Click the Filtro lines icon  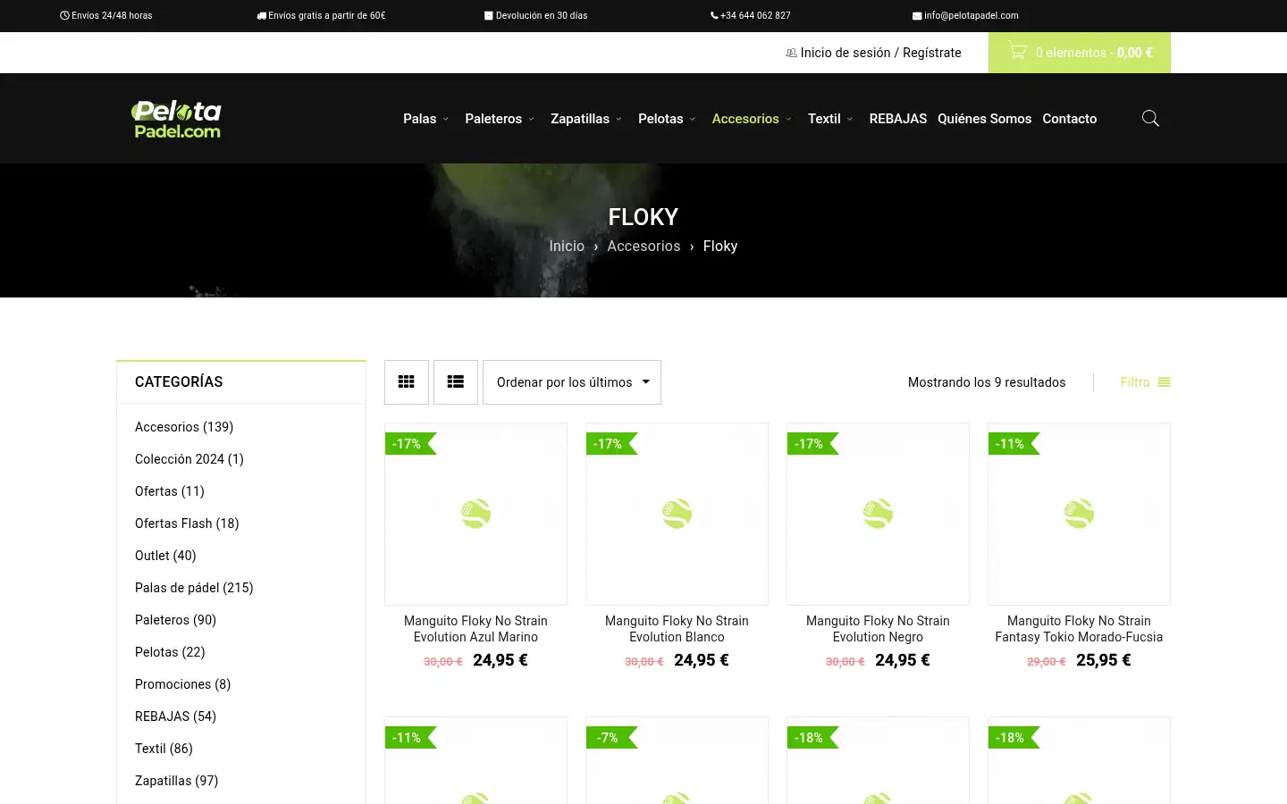click(1164, 382)
